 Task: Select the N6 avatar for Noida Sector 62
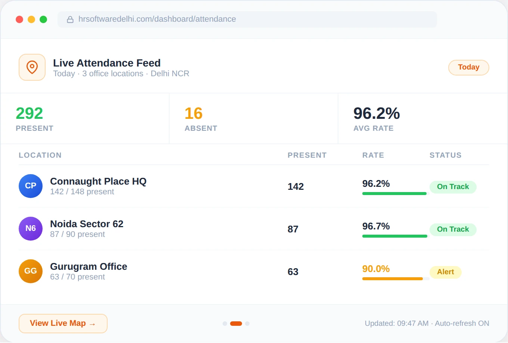click(x=30, y=228)
